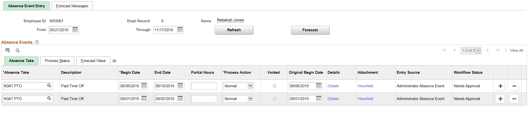
Task: Open the 1-2 of 2 rows dropdown
Action: tap(471, 50)
